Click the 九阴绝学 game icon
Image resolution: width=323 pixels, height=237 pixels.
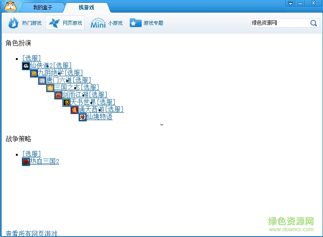[34, 73]
